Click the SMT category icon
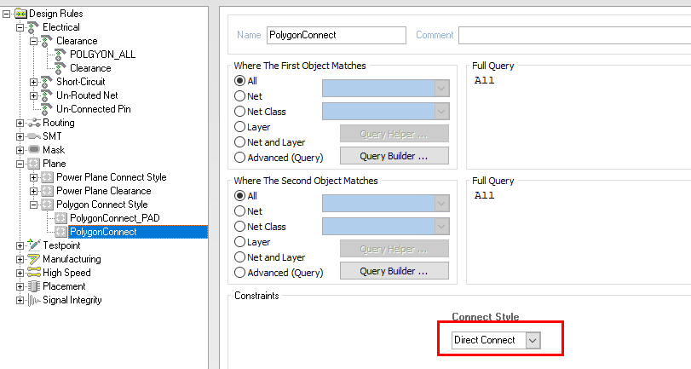The image size is (691, 369). pos(33,136)
